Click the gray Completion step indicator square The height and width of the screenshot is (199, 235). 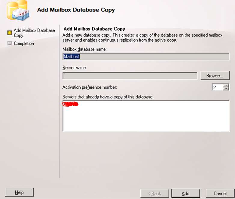[9, 44]
